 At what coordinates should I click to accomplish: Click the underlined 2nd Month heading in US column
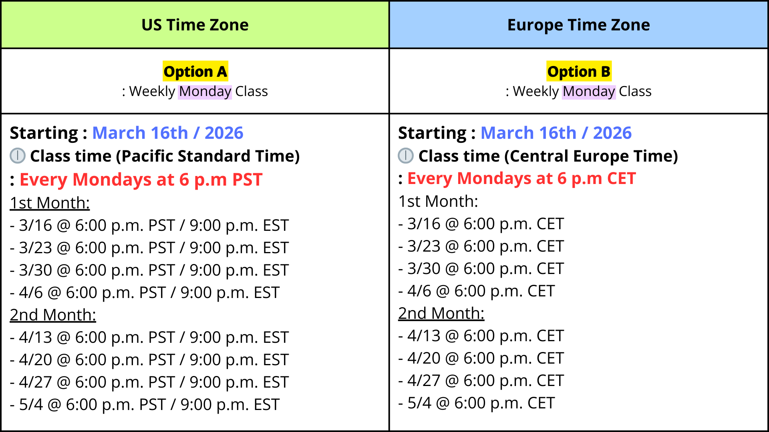click(53, 315)
